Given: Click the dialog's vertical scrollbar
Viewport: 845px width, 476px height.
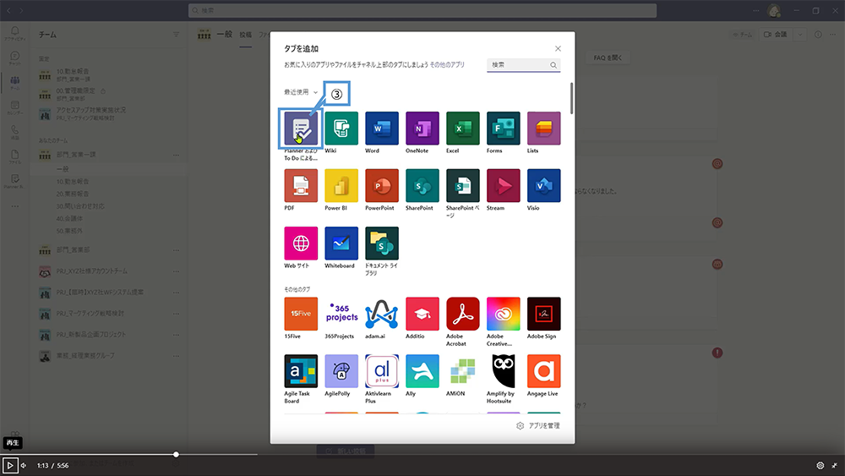Looking at the screenshot, I should [x=571, y=98].
